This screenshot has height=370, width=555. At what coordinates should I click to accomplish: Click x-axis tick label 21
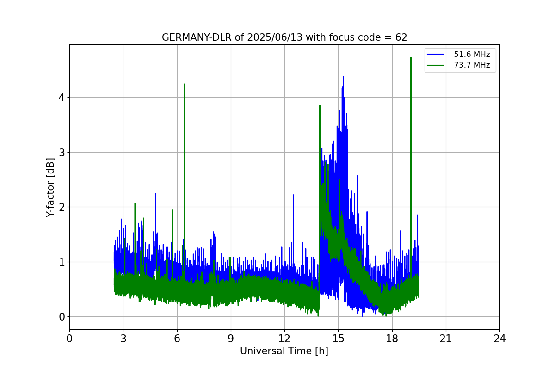tap(446, 339)
